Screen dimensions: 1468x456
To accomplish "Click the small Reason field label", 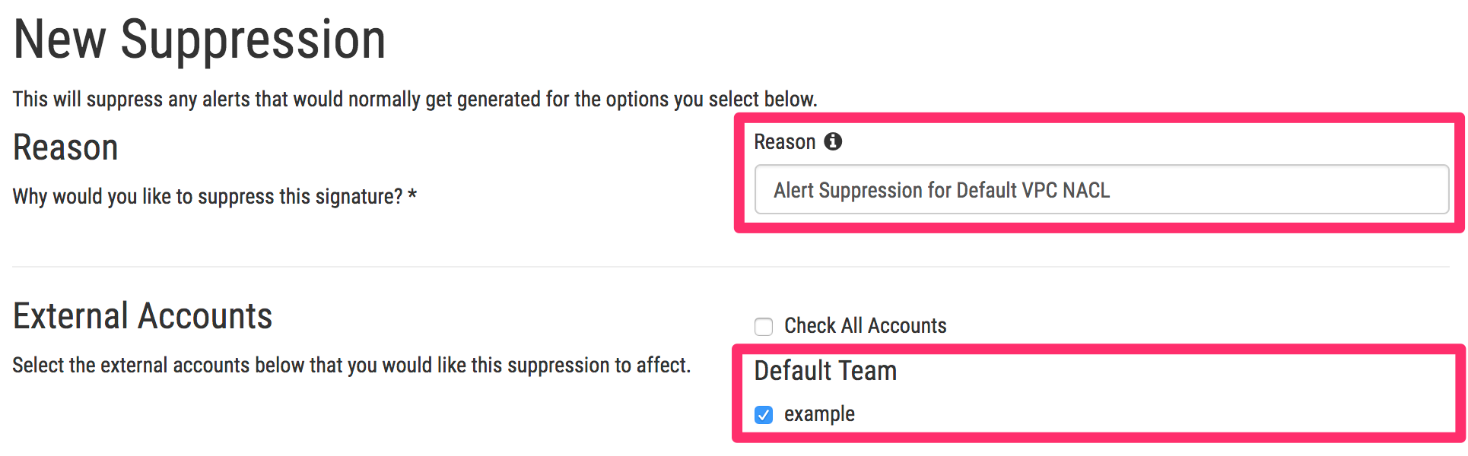I will (x=784, y=142).
